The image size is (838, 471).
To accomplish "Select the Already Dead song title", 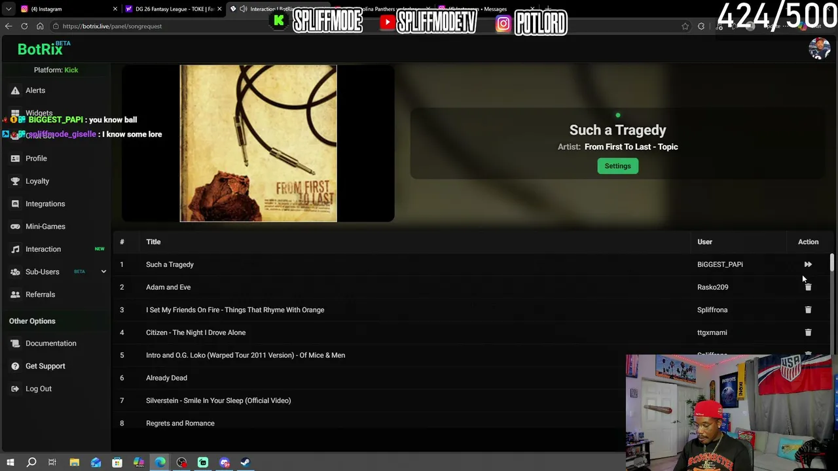I will click(166, 378).
